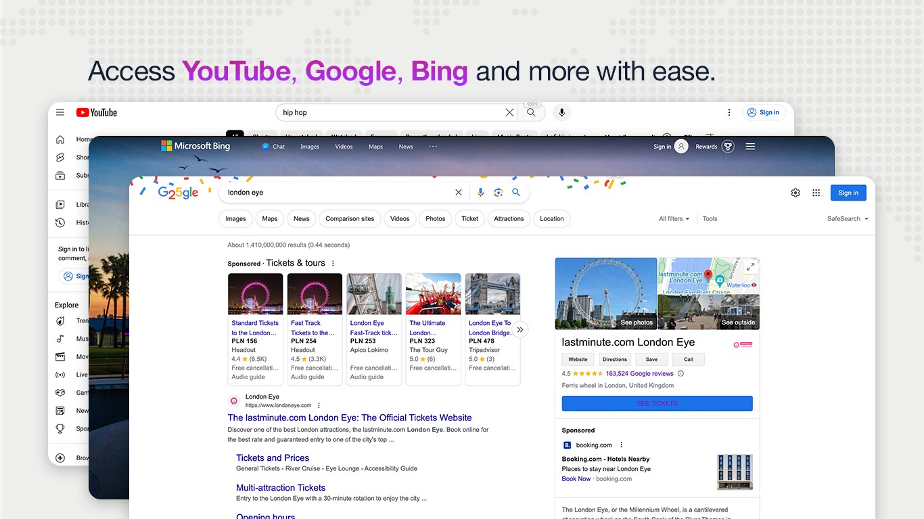Click the YouTube voice search microphone icon
This screenshot has width=924, height=519.
tap(561, 112)
